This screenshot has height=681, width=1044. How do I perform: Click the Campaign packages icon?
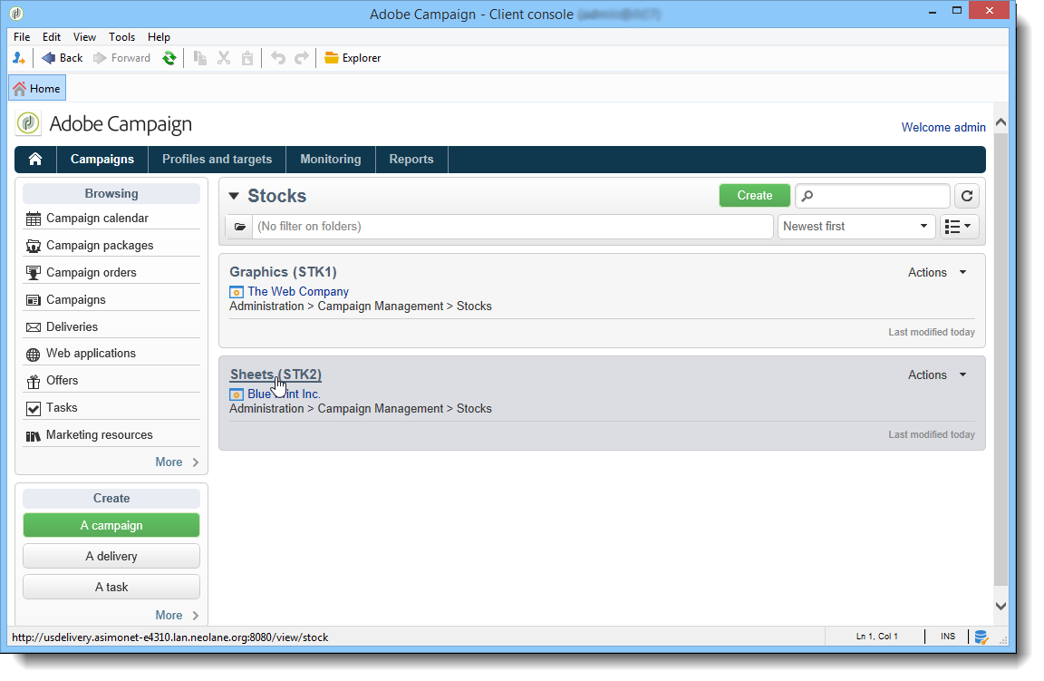click(34, 246)
